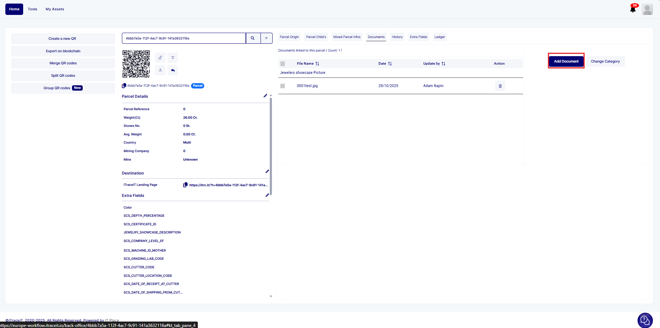Click the upload arrow icon beside QR code
This screenshot has height=328, width=660.
160,70
